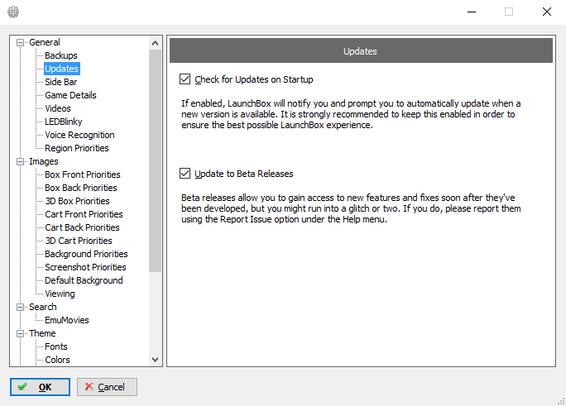Select the General category label
Viewport: 566px width, 406px height.
tap(45, 42)
